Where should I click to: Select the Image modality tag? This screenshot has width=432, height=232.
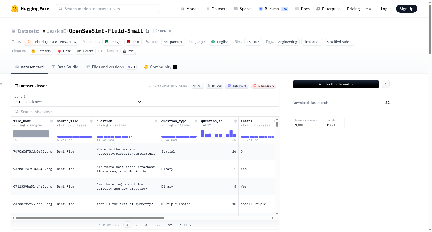click(113, 42)
